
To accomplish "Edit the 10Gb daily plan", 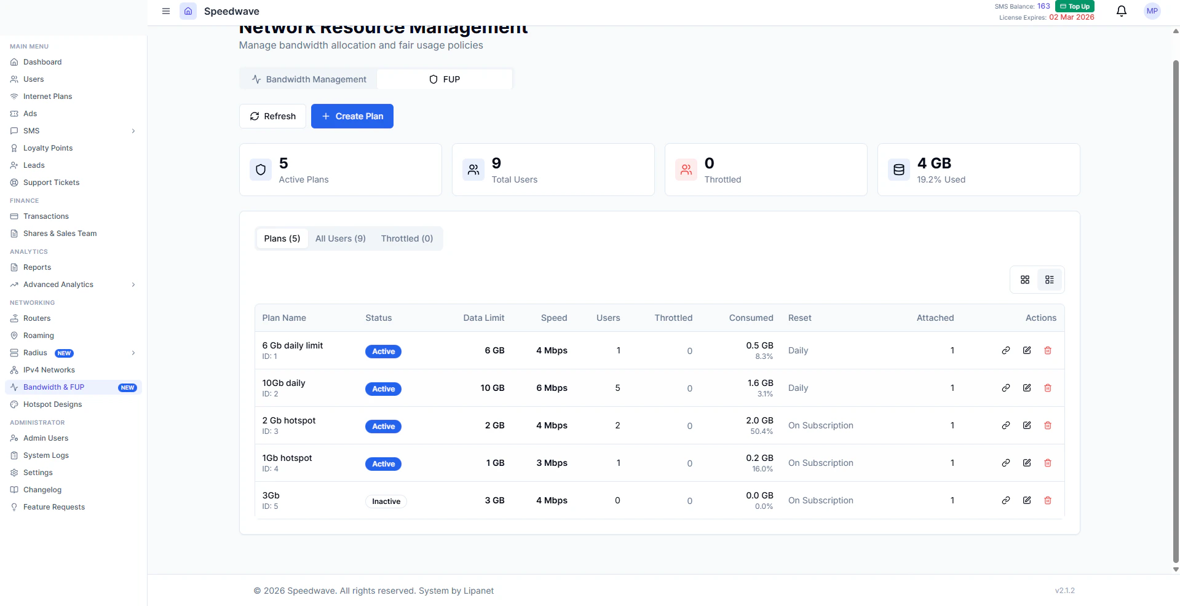I will [1027, 388].
